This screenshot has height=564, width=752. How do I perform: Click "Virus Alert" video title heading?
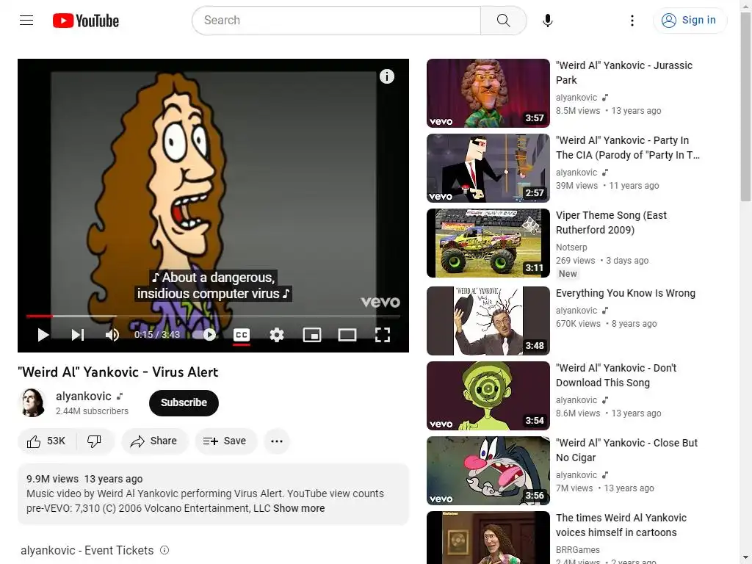click(x=118, y=372)
